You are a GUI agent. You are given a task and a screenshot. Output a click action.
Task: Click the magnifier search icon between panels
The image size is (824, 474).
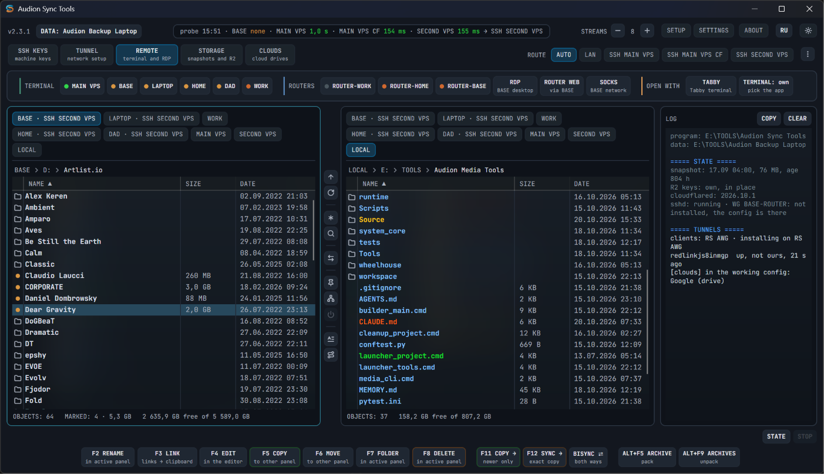tap(331, 234)
